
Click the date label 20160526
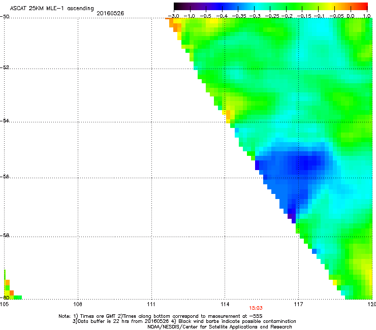click(x=110, y=13)
